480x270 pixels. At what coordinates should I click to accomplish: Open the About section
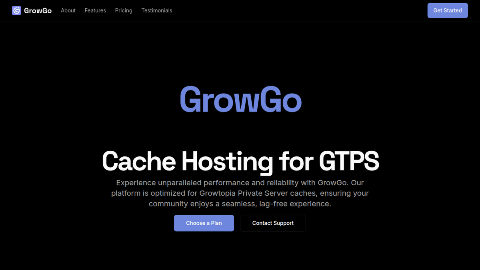click(x=68, y=10)
